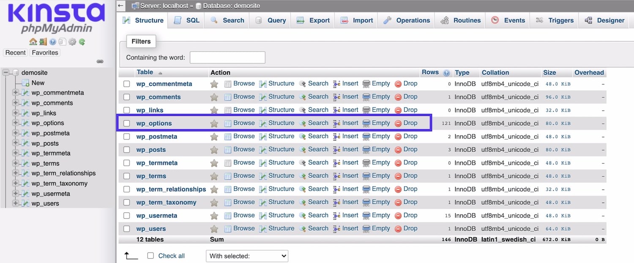Collapse the main panel with left arrow

[x=120, y=5]
